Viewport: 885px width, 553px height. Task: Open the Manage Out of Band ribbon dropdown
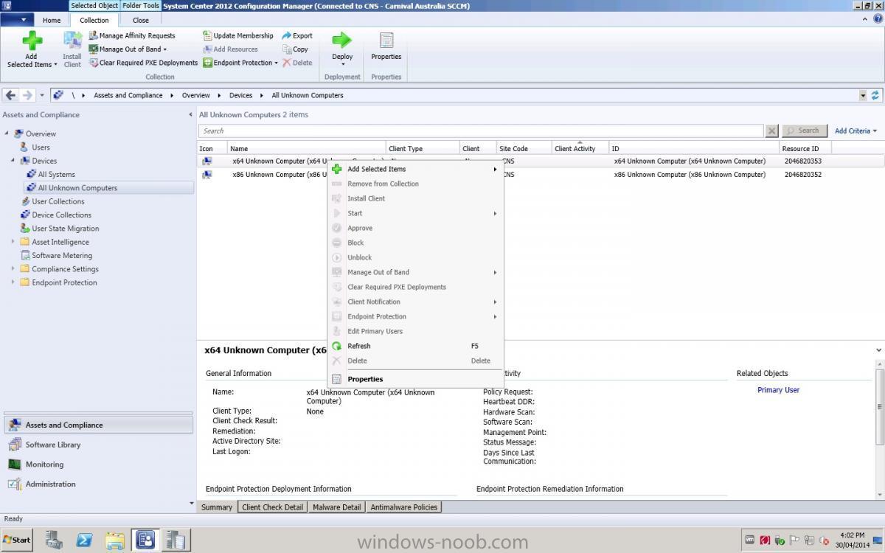click(x=128, y=49)
